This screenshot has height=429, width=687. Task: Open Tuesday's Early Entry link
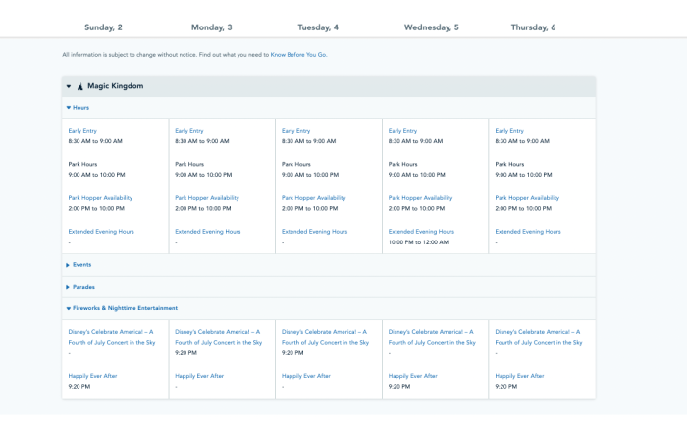295,131
